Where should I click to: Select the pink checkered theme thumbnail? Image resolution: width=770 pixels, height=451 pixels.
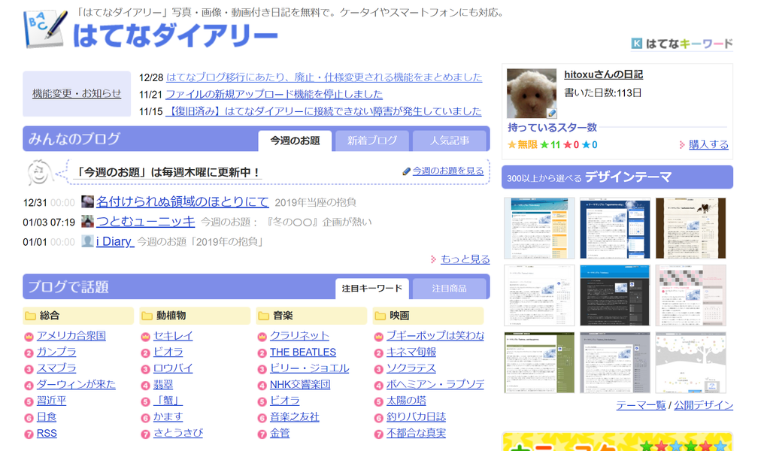click(x=690, y=295)
